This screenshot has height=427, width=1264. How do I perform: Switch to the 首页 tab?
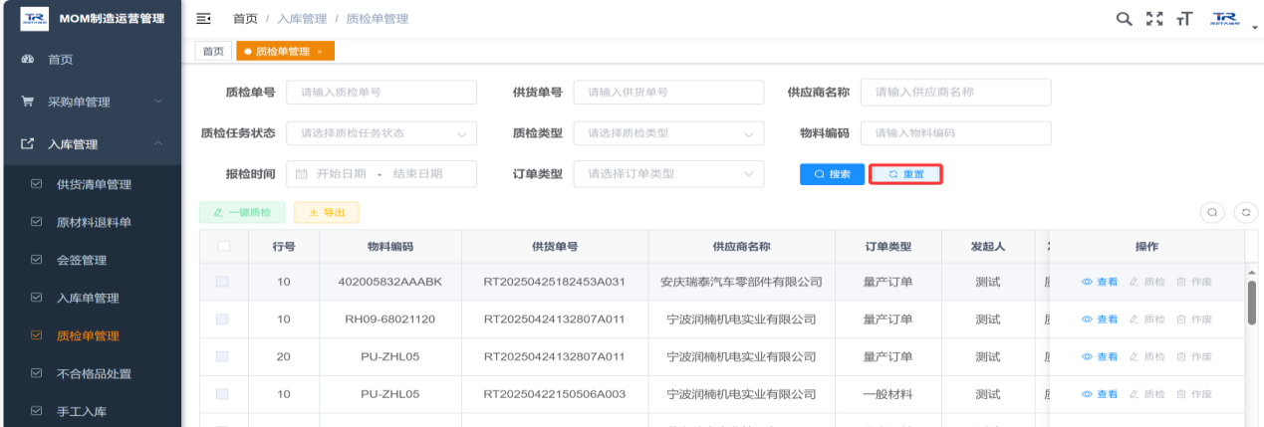[213, 51]
